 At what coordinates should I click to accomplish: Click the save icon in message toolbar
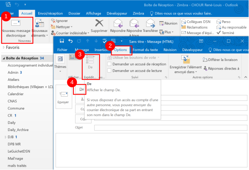pyautogui.click(x=62, y=41)
